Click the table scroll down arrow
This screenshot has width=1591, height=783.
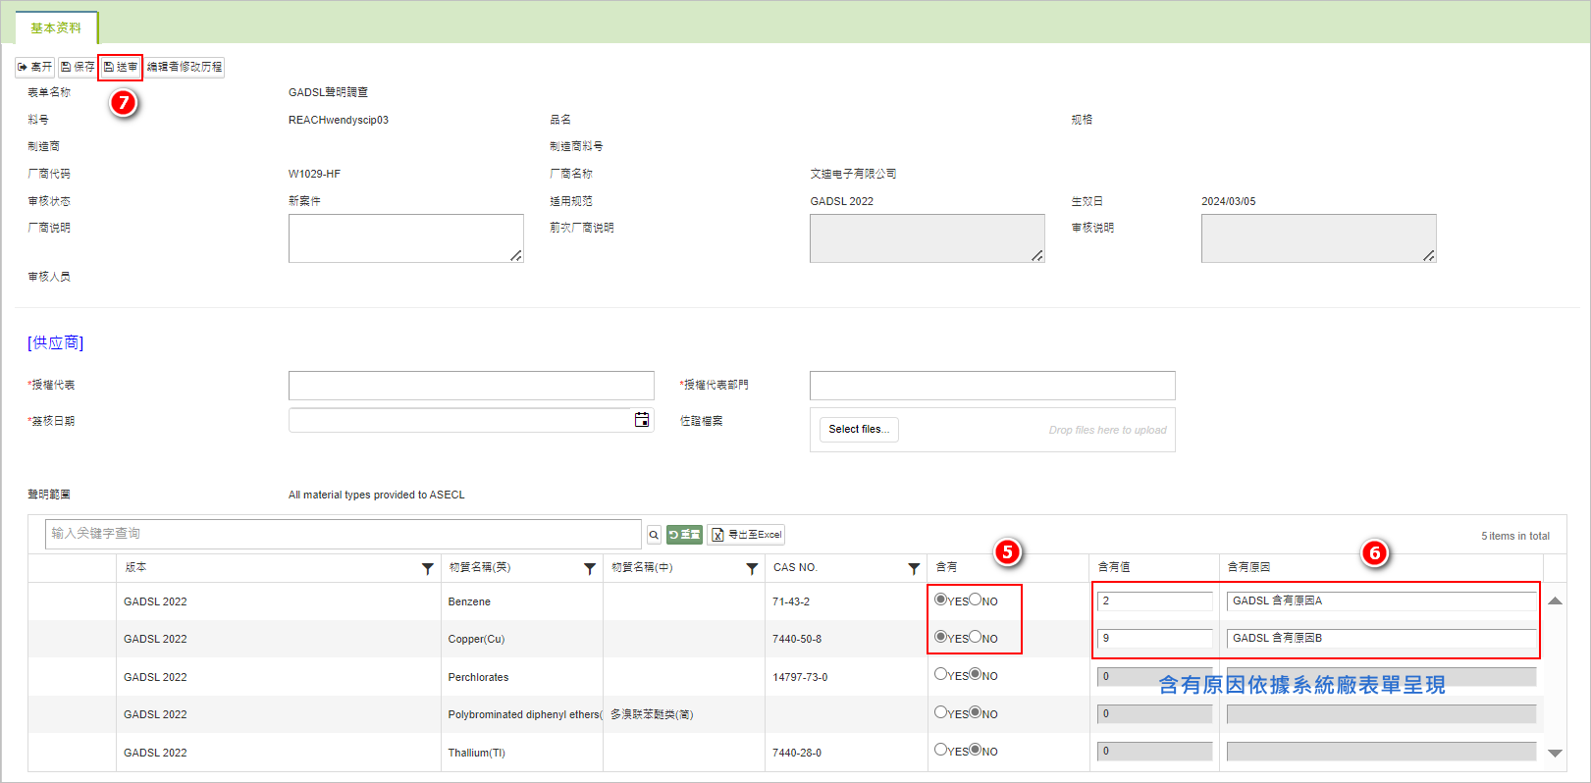[x=1555, y=754]
